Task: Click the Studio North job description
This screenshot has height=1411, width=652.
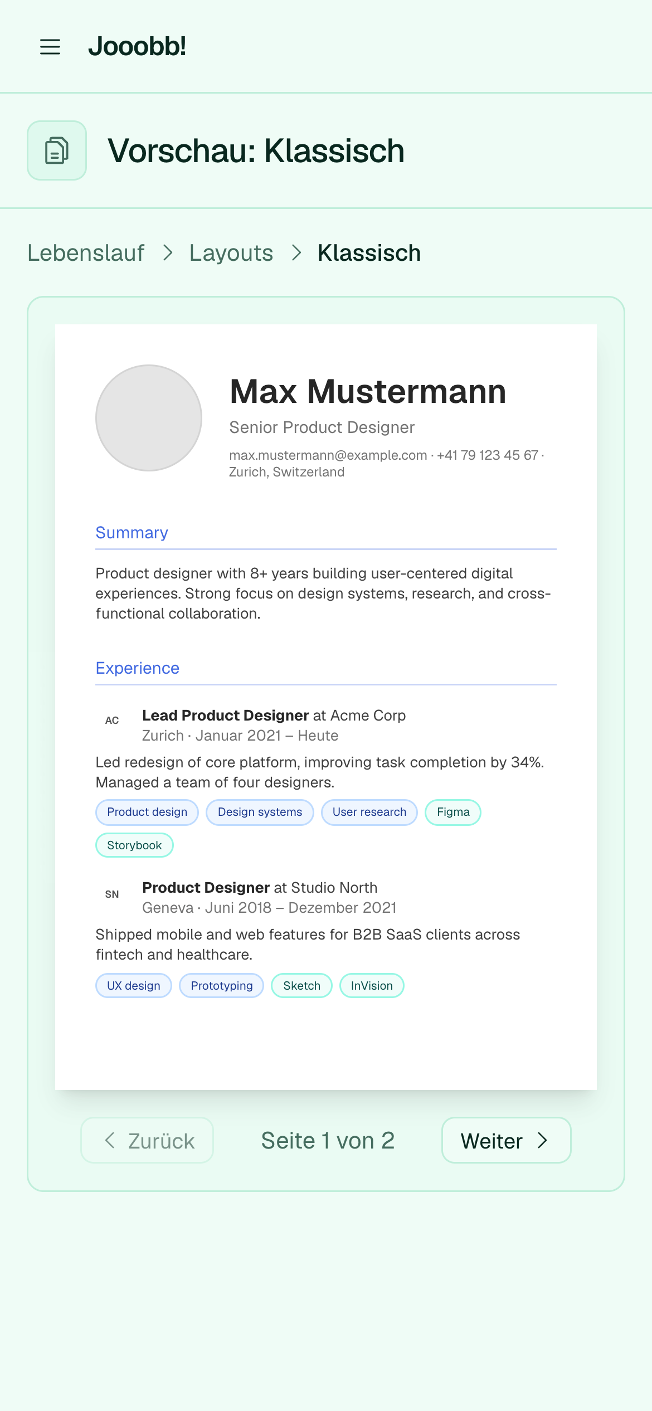Action: (x=308, y=945)
